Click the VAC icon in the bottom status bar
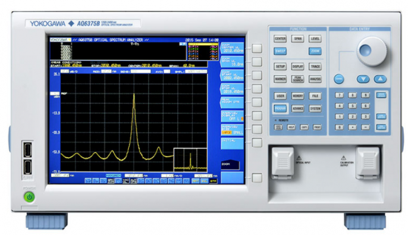Viewport: 408px width, 235px height. point(126,181)
